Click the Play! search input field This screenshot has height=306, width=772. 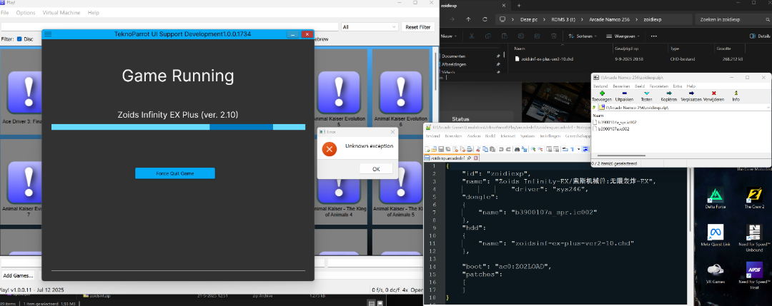[170, 27]
